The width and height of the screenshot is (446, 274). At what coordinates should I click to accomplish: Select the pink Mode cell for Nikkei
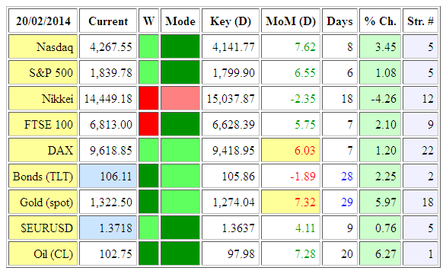[x=180, y=98]
